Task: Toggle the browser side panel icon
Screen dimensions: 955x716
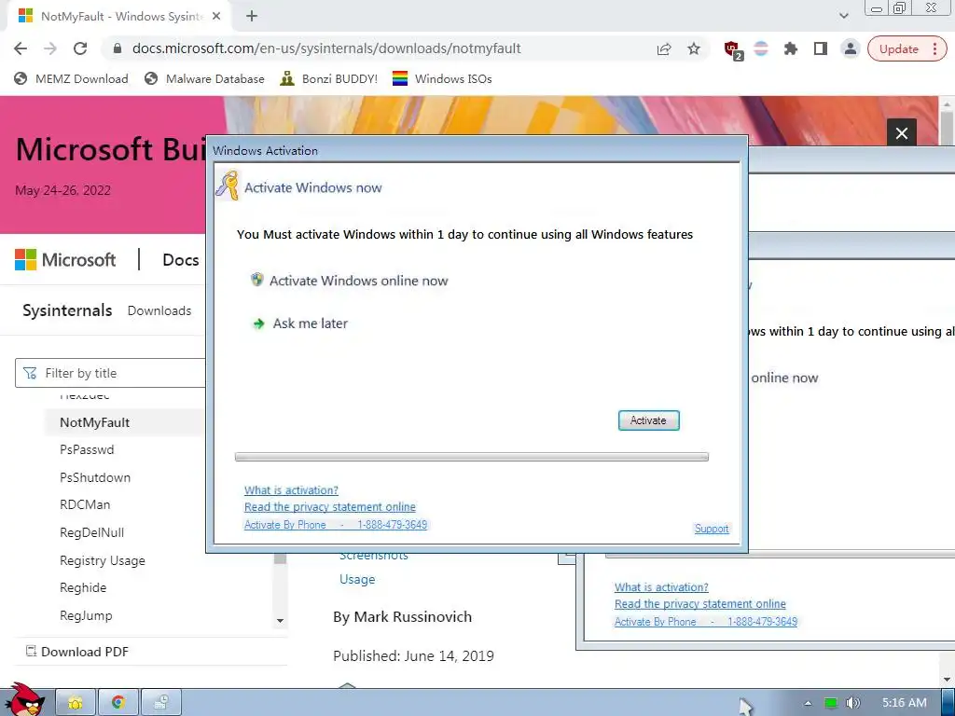Action: pyautogui.click(x=821, y=48)
